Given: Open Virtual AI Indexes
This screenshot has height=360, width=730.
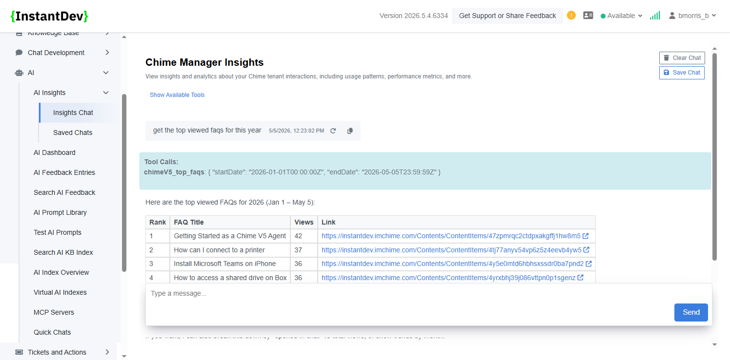Looking at the screenshot, I should point(60,292).
